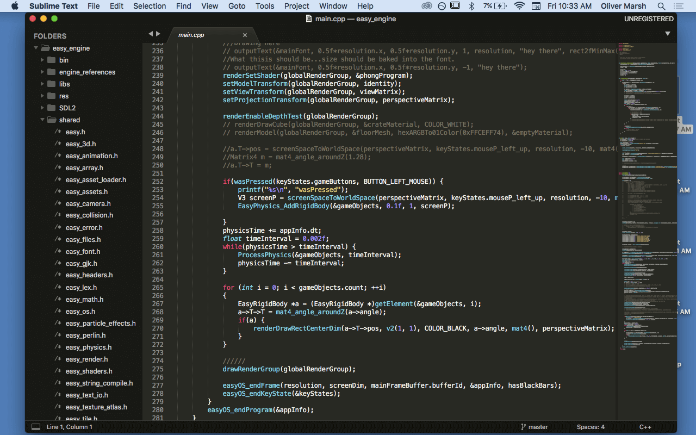This screenshot has width=696, height=435.
Task: Open the File menu
Action: 94,6
